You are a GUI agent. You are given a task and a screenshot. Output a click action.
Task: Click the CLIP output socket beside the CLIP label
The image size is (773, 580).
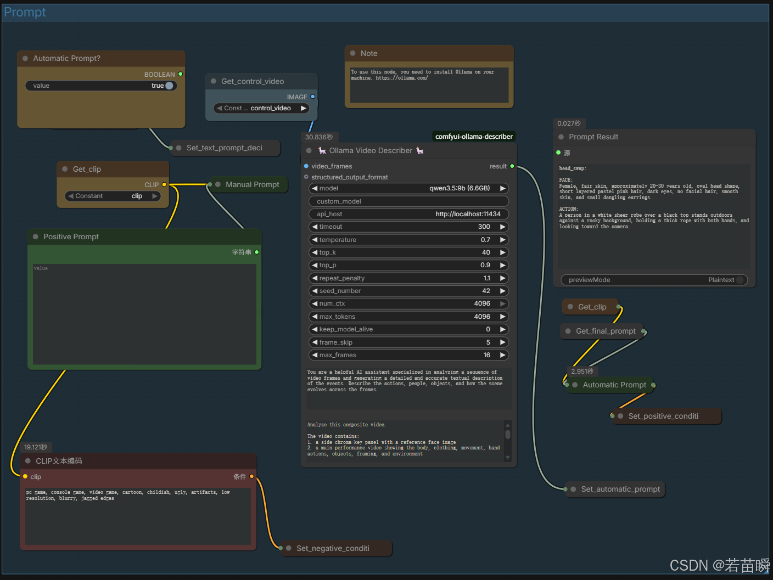(164, 184)
